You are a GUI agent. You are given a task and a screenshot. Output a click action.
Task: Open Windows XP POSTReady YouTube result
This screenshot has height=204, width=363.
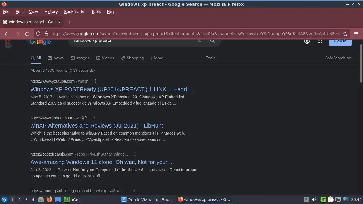(112, 89)
